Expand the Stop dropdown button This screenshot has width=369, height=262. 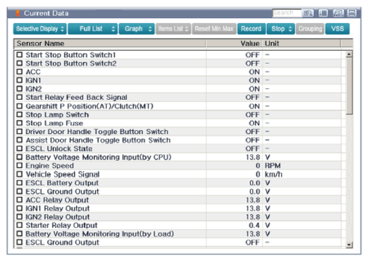(x=281, y=29)
